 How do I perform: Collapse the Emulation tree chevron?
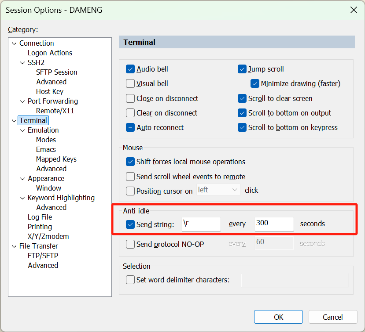click(22, 130)
